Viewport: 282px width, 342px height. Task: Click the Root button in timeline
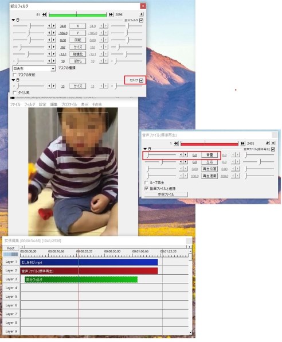pyautogui.click(x=11, y=248)
